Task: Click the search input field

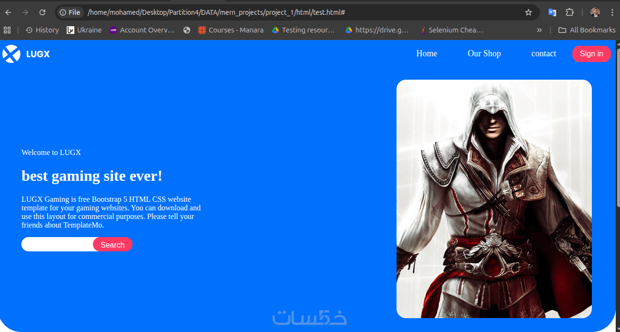Action: (x=58, y=244)
